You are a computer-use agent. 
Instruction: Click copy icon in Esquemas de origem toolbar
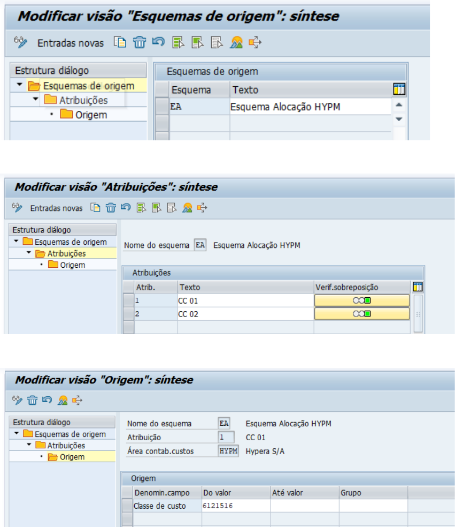120,43
